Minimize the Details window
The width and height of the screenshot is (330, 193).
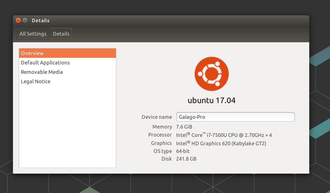[x=25, y=20]
